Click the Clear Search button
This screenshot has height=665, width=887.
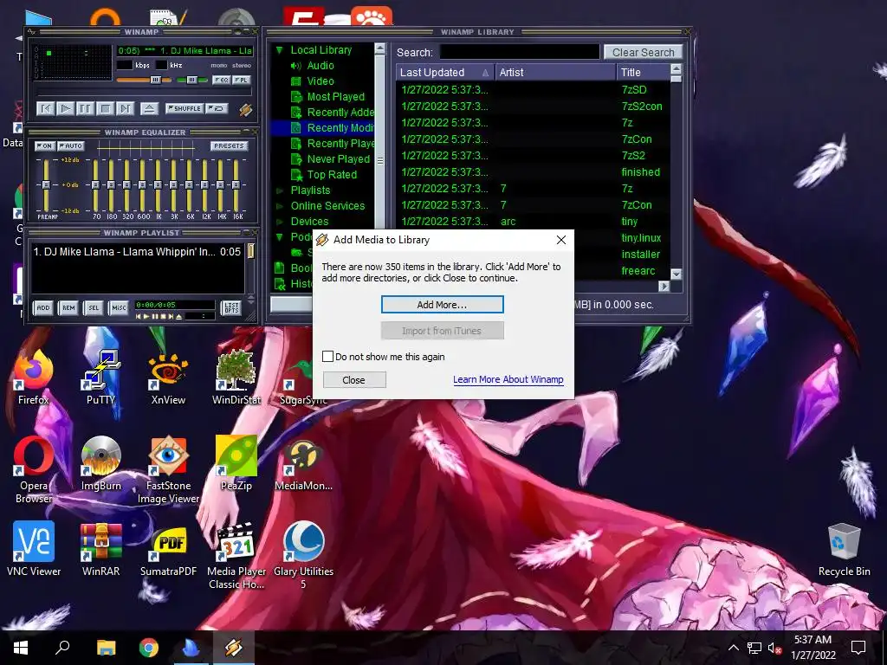(644, 52)
